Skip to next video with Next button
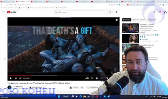The width and height of the screenshot is (168, 99). [x=16, y=78]
